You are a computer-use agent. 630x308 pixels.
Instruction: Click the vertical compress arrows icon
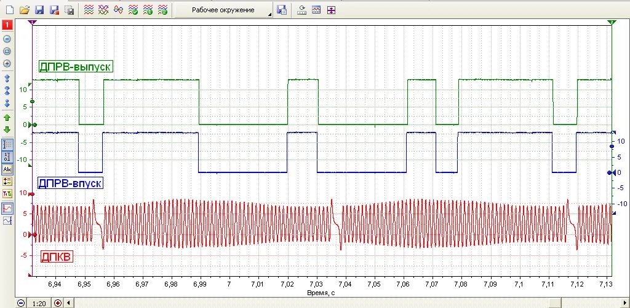330,10
